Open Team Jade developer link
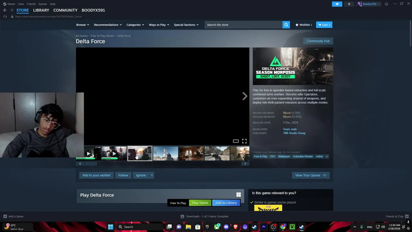The width and height of the screenshot is (412, 232). [x=290, y=129]
